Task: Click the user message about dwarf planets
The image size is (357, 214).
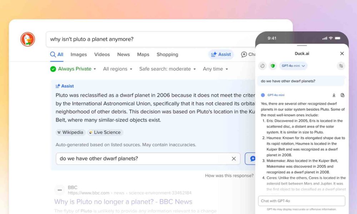Action: (301, 81)
